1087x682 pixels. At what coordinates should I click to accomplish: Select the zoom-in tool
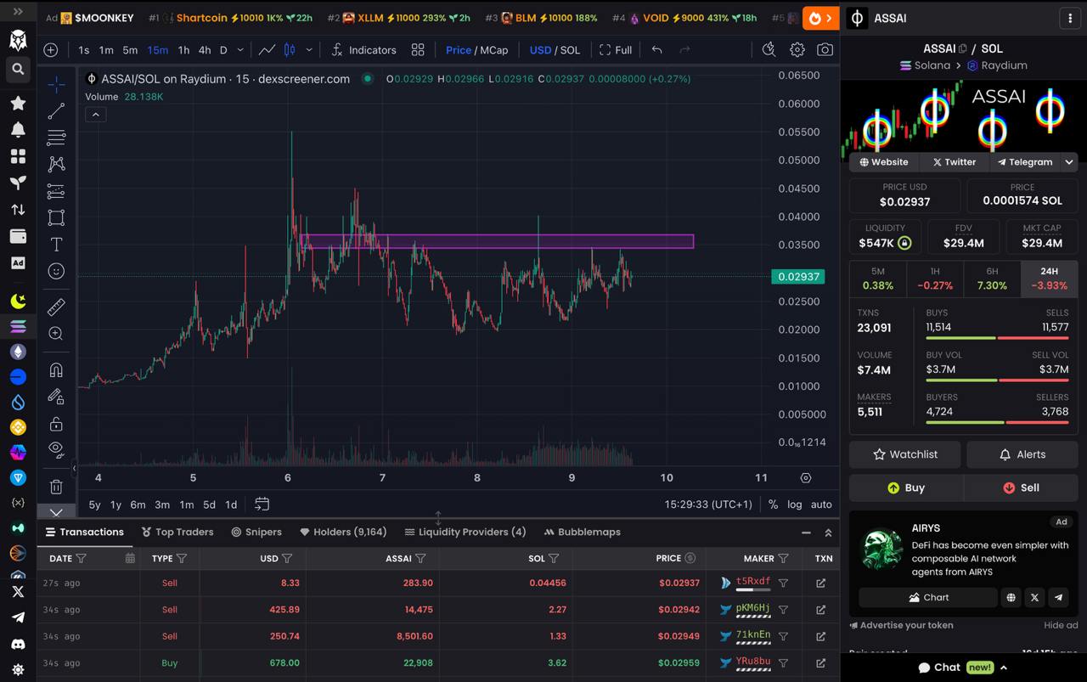click(x=56, y=334)
